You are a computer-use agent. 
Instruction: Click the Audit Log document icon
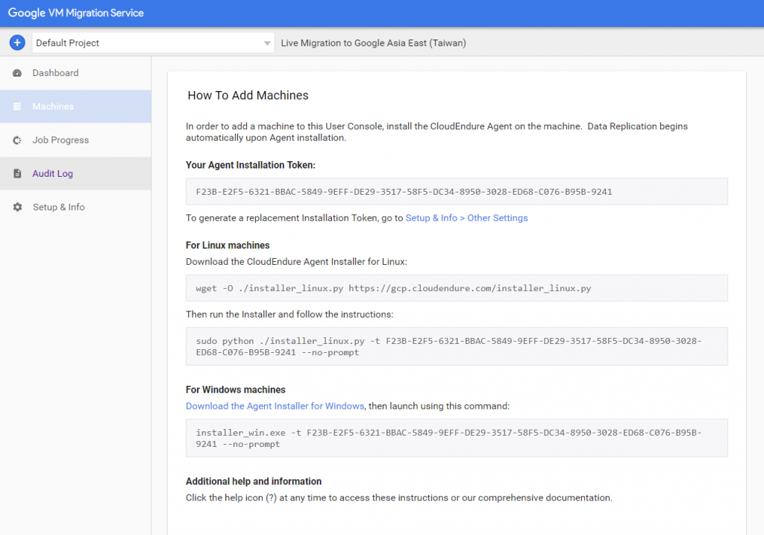click(x=17, y=174)
